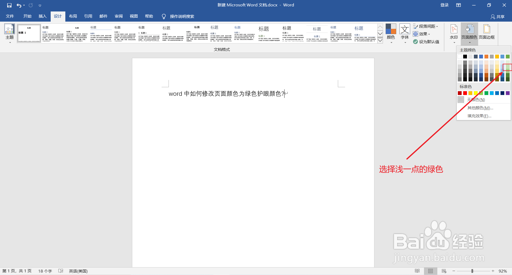The width and height of the screenshot is (512, 275).
Task: Select the first document format style thumbnail
Action: point(29,34)
